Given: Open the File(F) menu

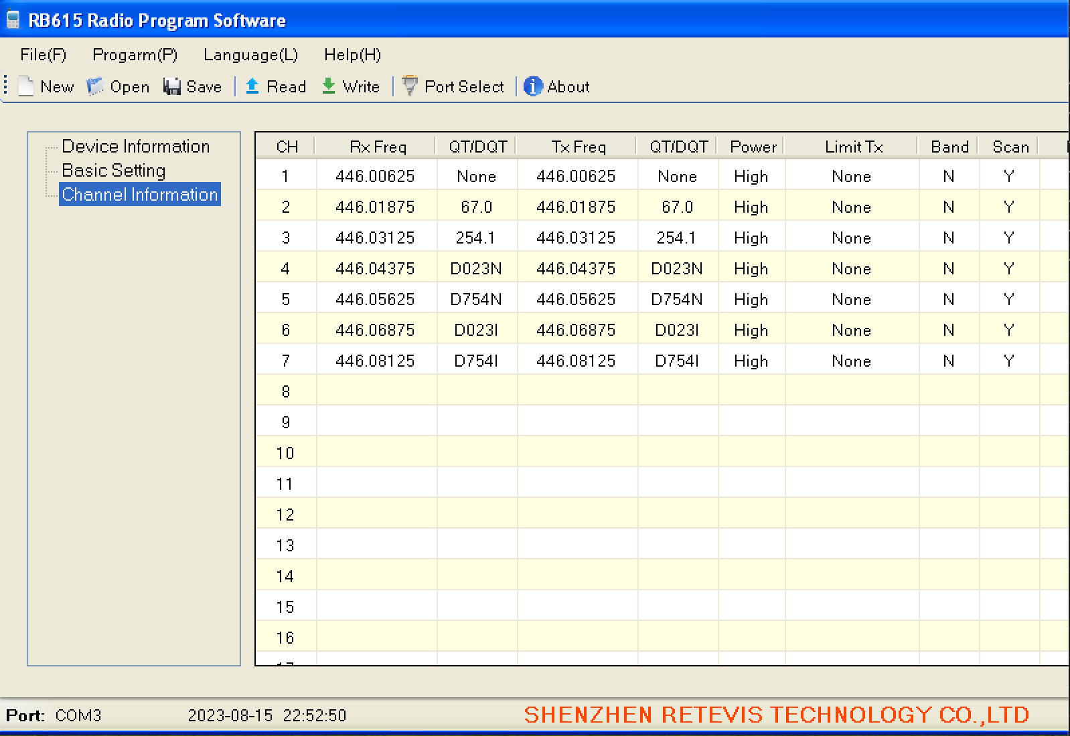Looking at the screenshot, I should click(x=44, y=55).
